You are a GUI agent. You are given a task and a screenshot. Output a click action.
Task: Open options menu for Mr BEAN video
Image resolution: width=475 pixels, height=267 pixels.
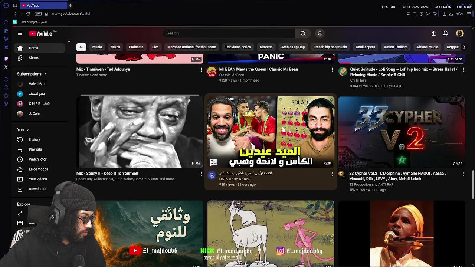(x=332, y=70)
